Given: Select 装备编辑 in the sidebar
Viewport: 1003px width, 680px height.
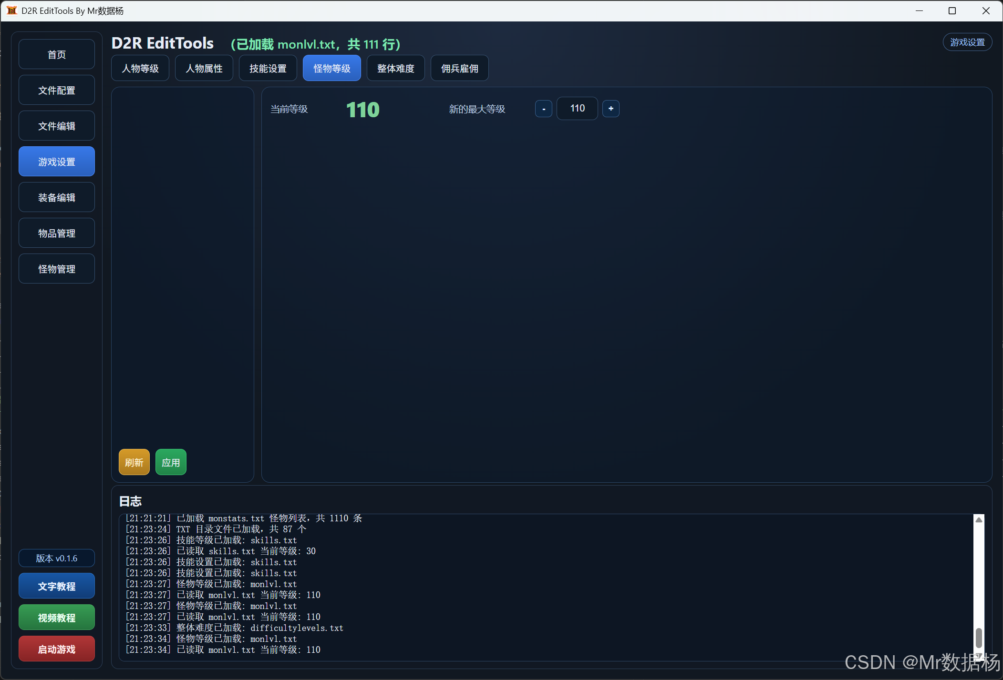Looking at the screenshot, I should [x=57, y=197].
